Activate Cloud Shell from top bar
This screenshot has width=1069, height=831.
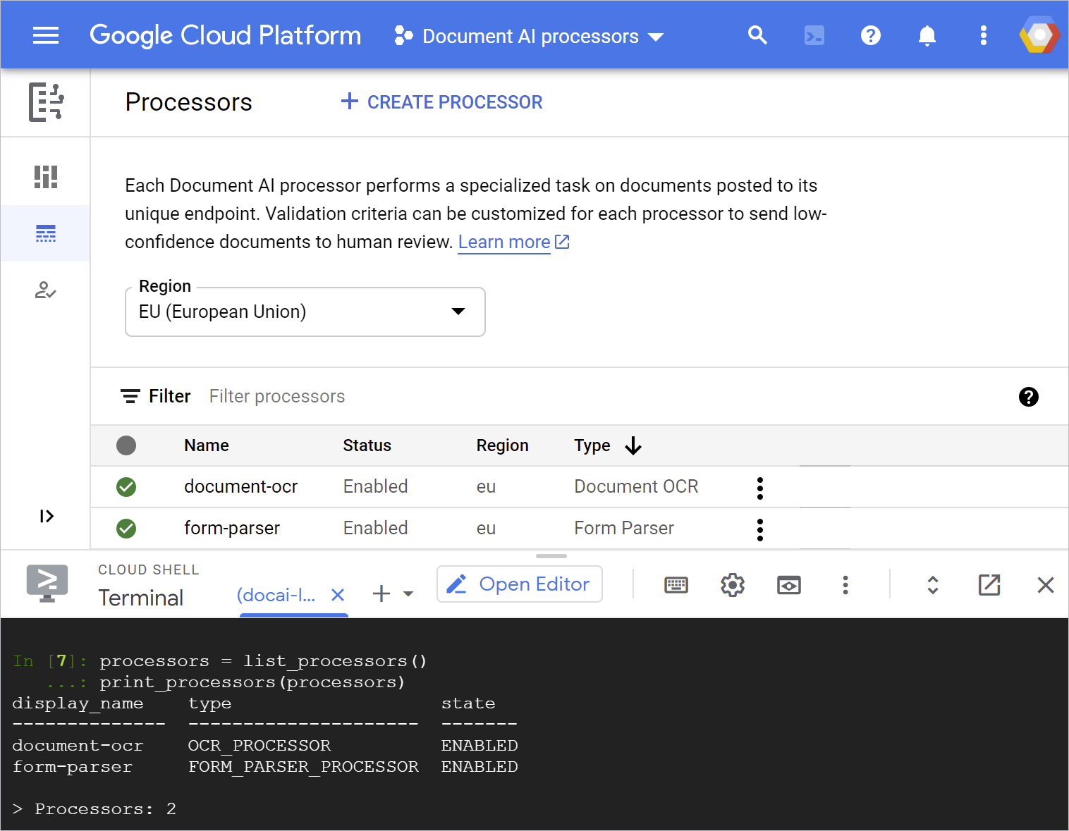(814, 35)
